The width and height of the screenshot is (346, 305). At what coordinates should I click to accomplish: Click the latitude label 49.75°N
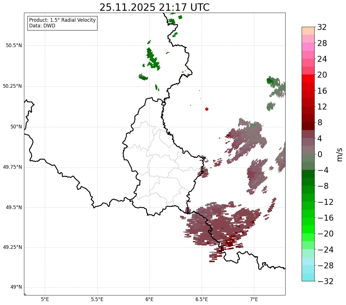click(12, 167)
